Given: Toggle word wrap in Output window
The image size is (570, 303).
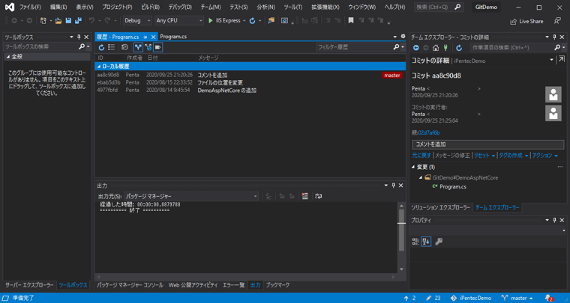Looking at the screenshot, I should [x=319, y=196].
